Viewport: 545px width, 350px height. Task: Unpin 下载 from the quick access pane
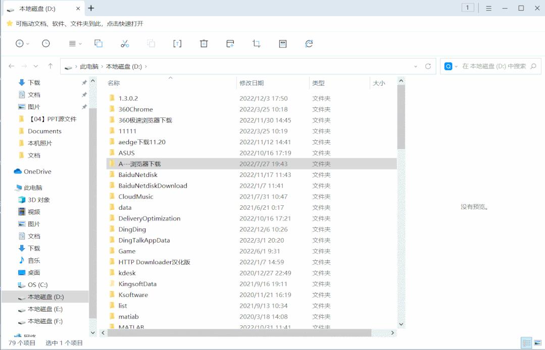[83, 82]
